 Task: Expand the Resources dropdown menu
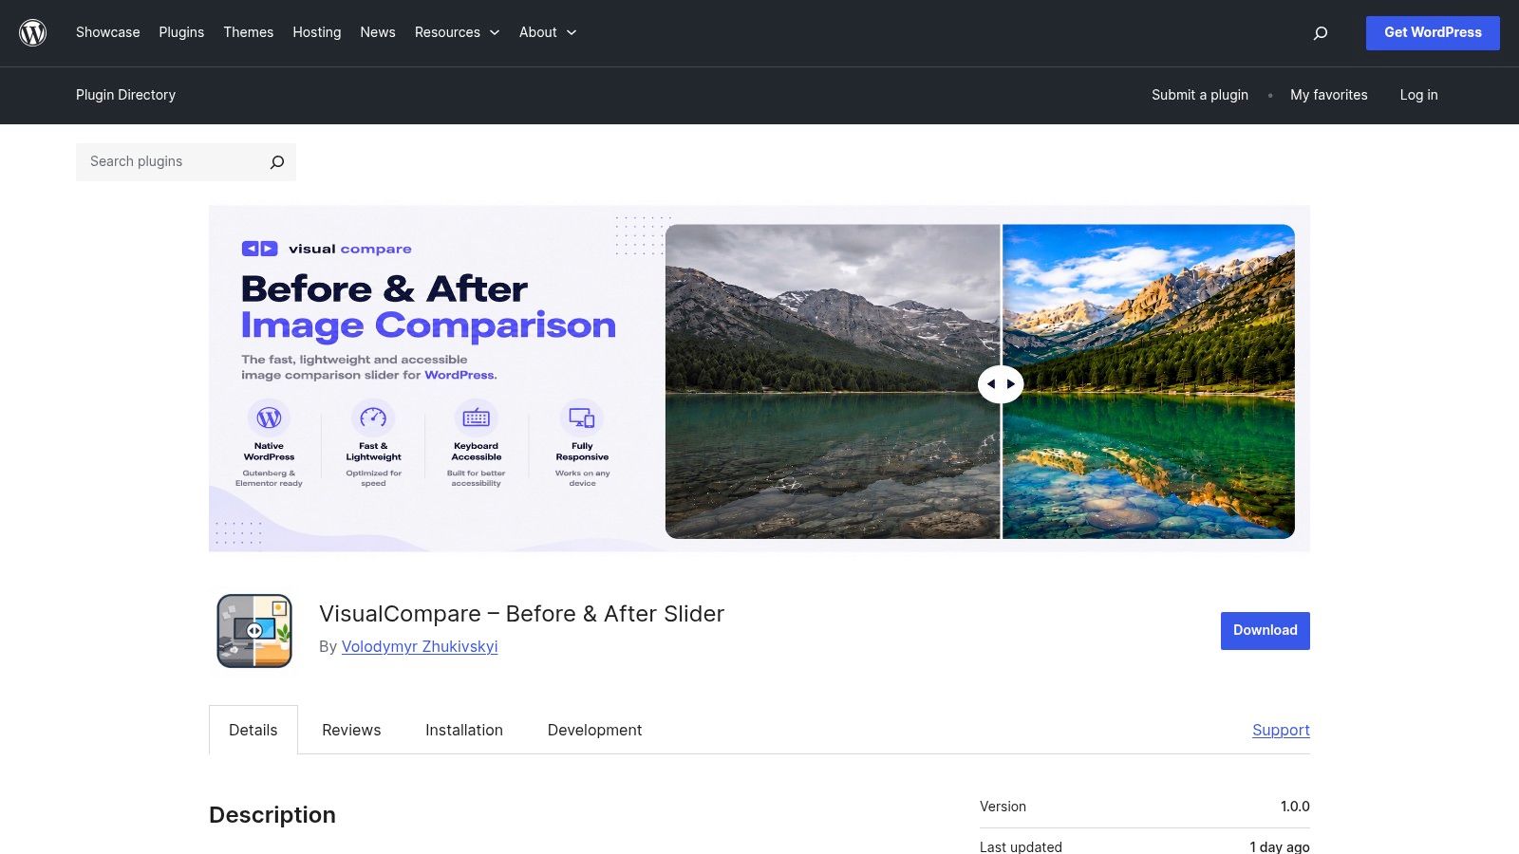pos(457,32)
